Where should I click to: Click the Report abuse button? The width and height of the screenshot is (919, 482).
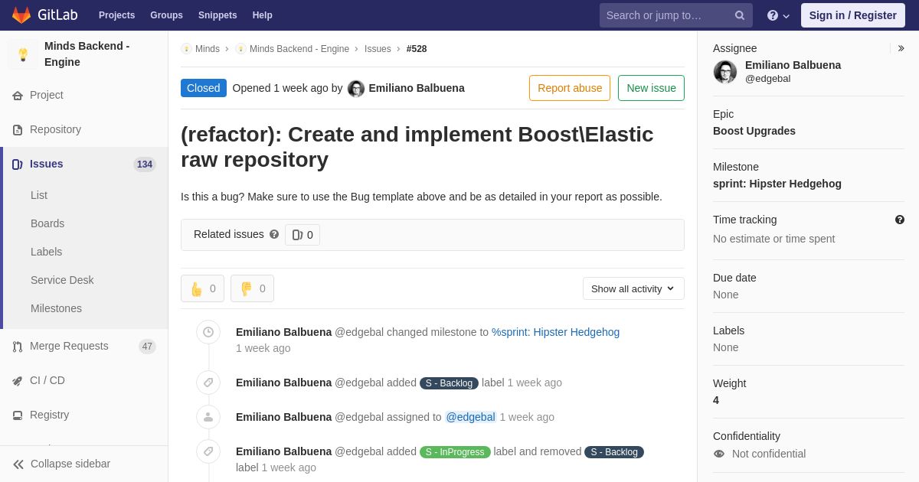570,88
